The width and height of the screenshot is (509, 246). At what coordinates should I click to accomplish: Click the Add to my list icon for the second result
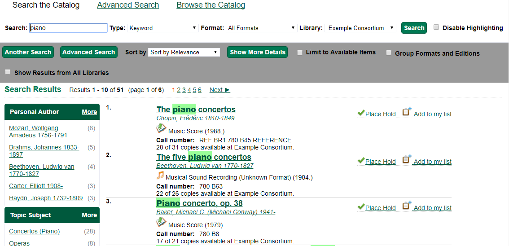pyautogui.click(x=407, y=160)
